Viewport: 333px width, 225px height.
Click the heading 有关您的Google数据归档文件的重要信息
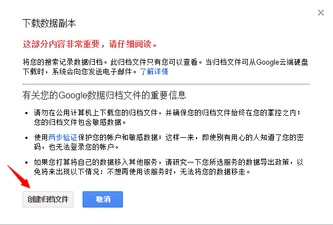(104, 95)
